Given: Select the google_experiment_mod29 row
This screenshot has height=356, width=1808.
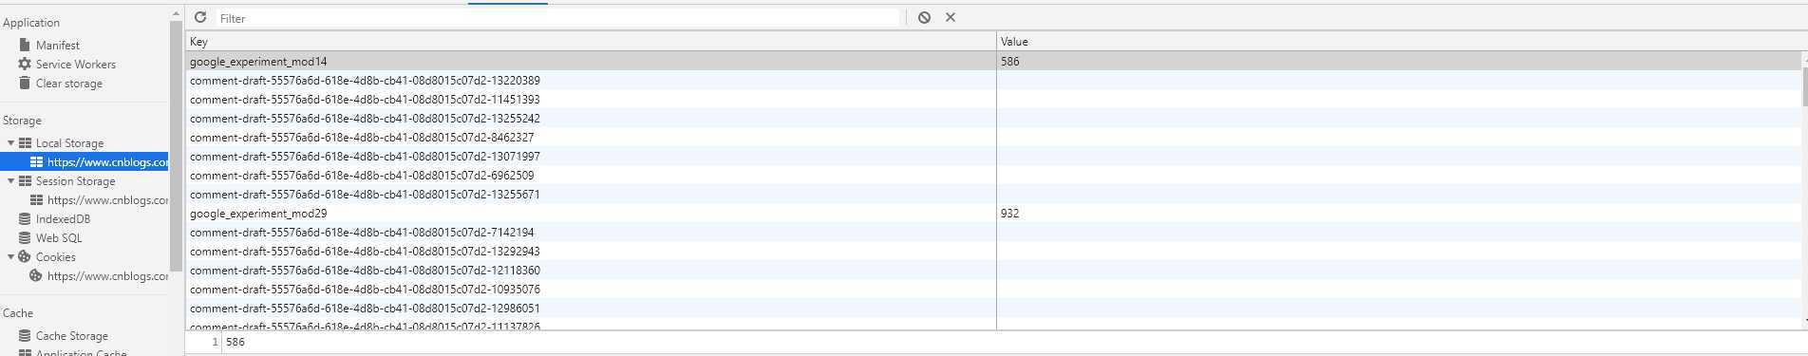Looking at the screenshot, I should point(993,213).
